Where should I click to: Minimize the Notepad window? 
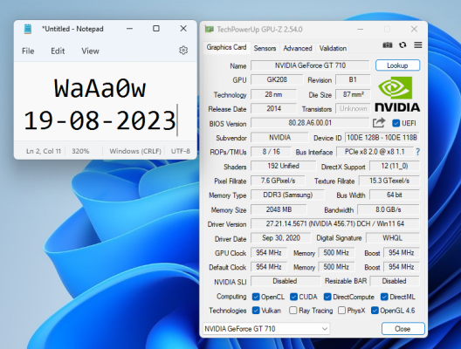pyautogui.click(x=129, y=29)
